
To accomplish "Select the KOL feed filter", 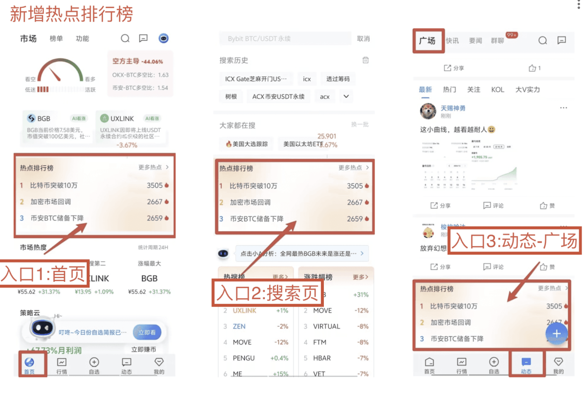I will (498, 90).
